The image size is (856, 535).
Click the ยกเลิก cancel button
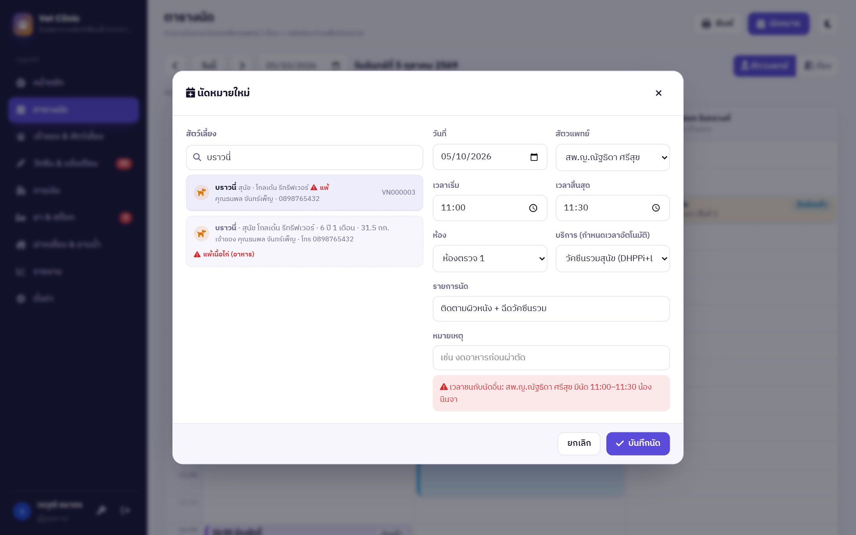coord(579,443)
